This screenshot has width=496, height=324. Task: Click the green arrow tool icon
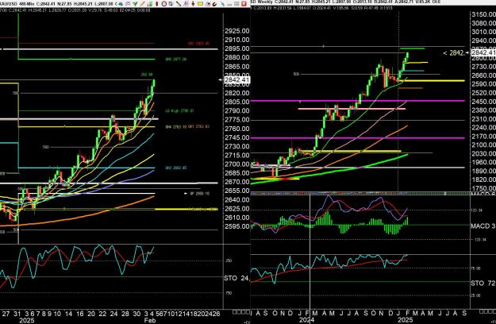tap(135, 4)
